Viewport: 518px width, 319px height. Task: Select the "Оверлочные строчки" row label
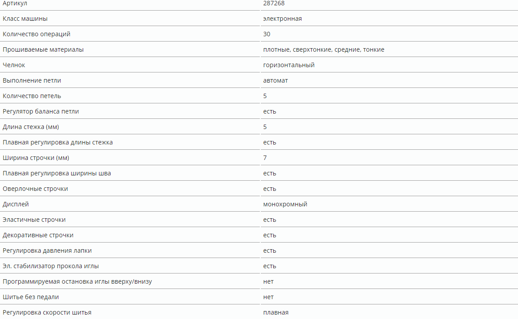pos(35,189)
